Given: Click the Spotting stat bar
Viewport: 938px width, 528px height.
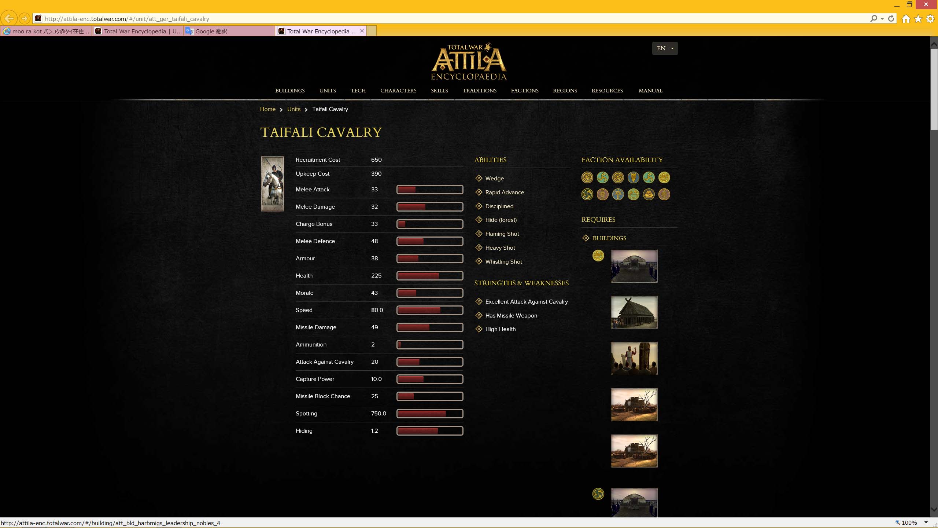Looking at the screenshot, I should [430, 414].
